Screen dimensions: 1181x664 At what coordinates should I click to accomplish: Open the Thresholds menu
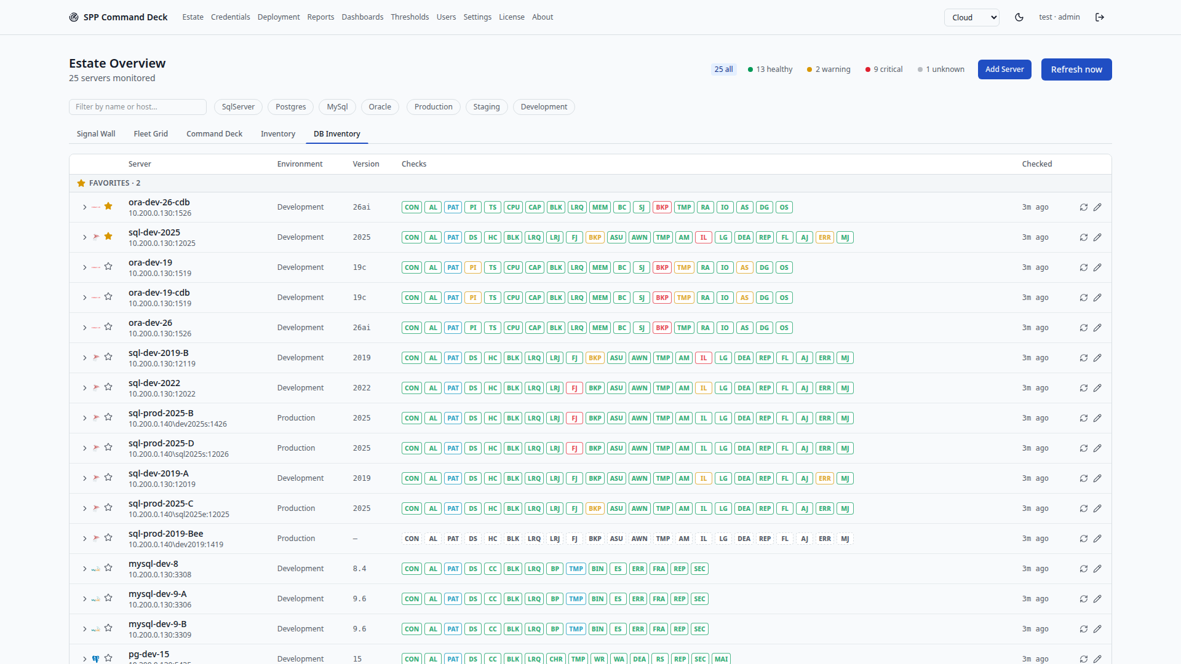410,17
